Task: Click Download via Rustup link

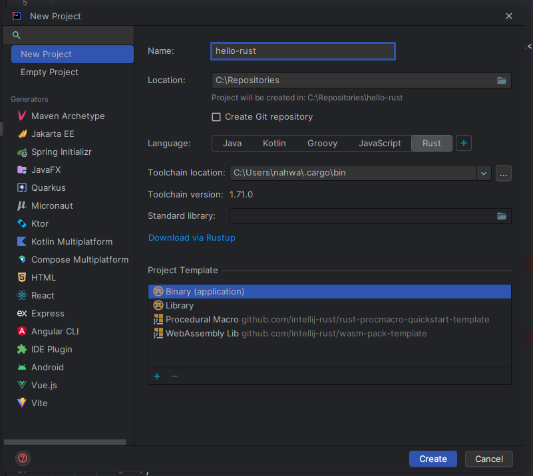Action: click(x=192, y=237)
